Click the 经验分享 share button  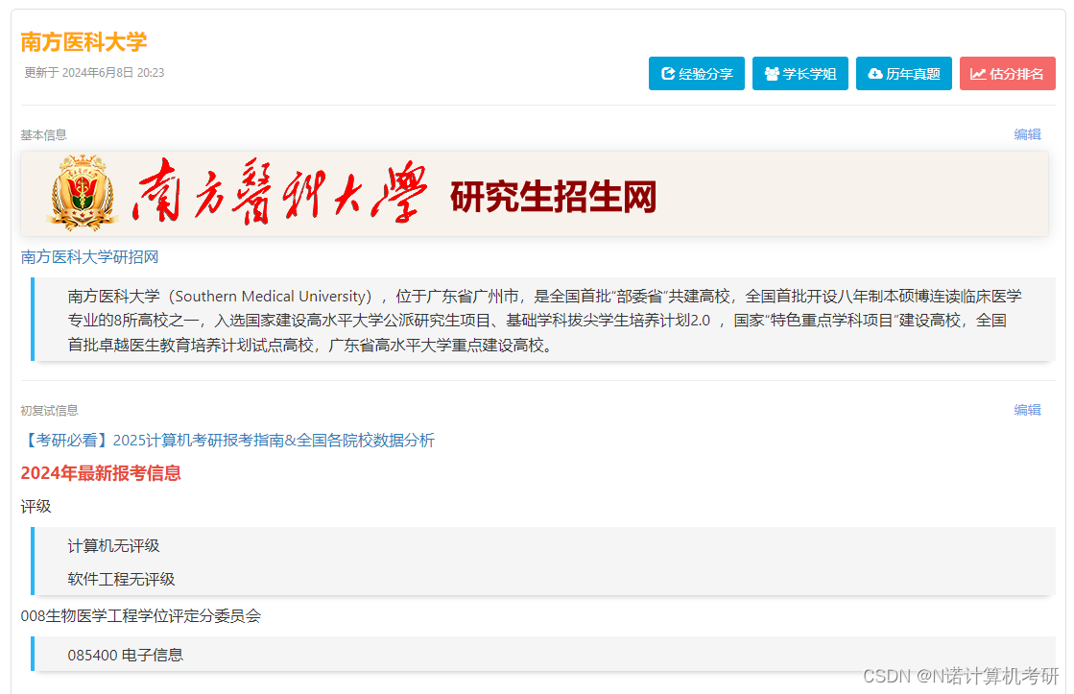(697, 73)
